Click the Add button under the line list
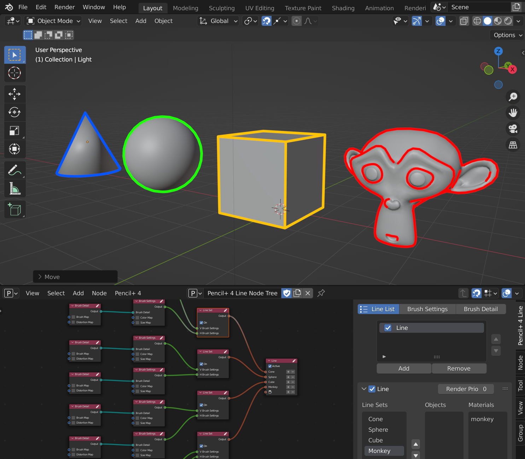Image resolution: width=525 pixels, height=459 pixels. [404, 368]
